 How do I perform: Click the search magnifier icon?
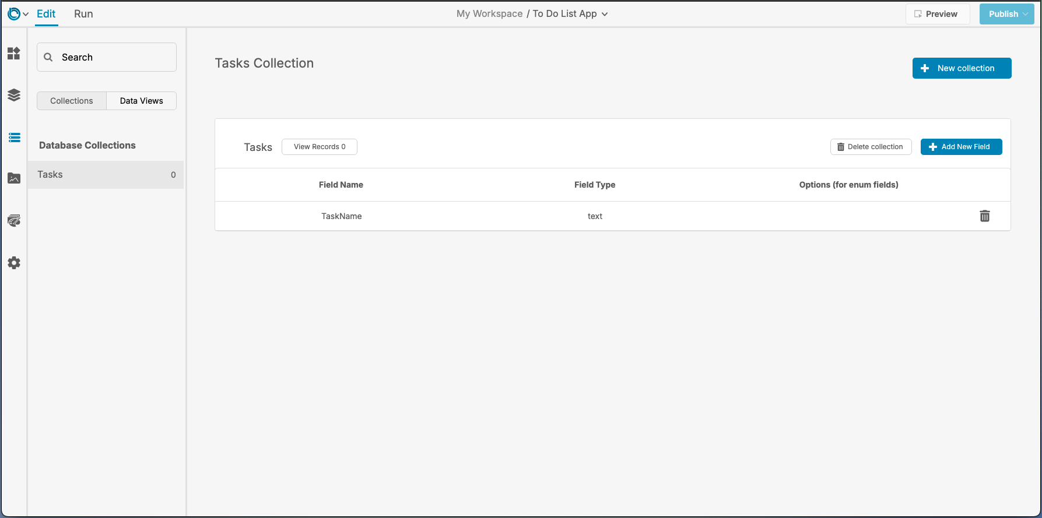[48, 57]
